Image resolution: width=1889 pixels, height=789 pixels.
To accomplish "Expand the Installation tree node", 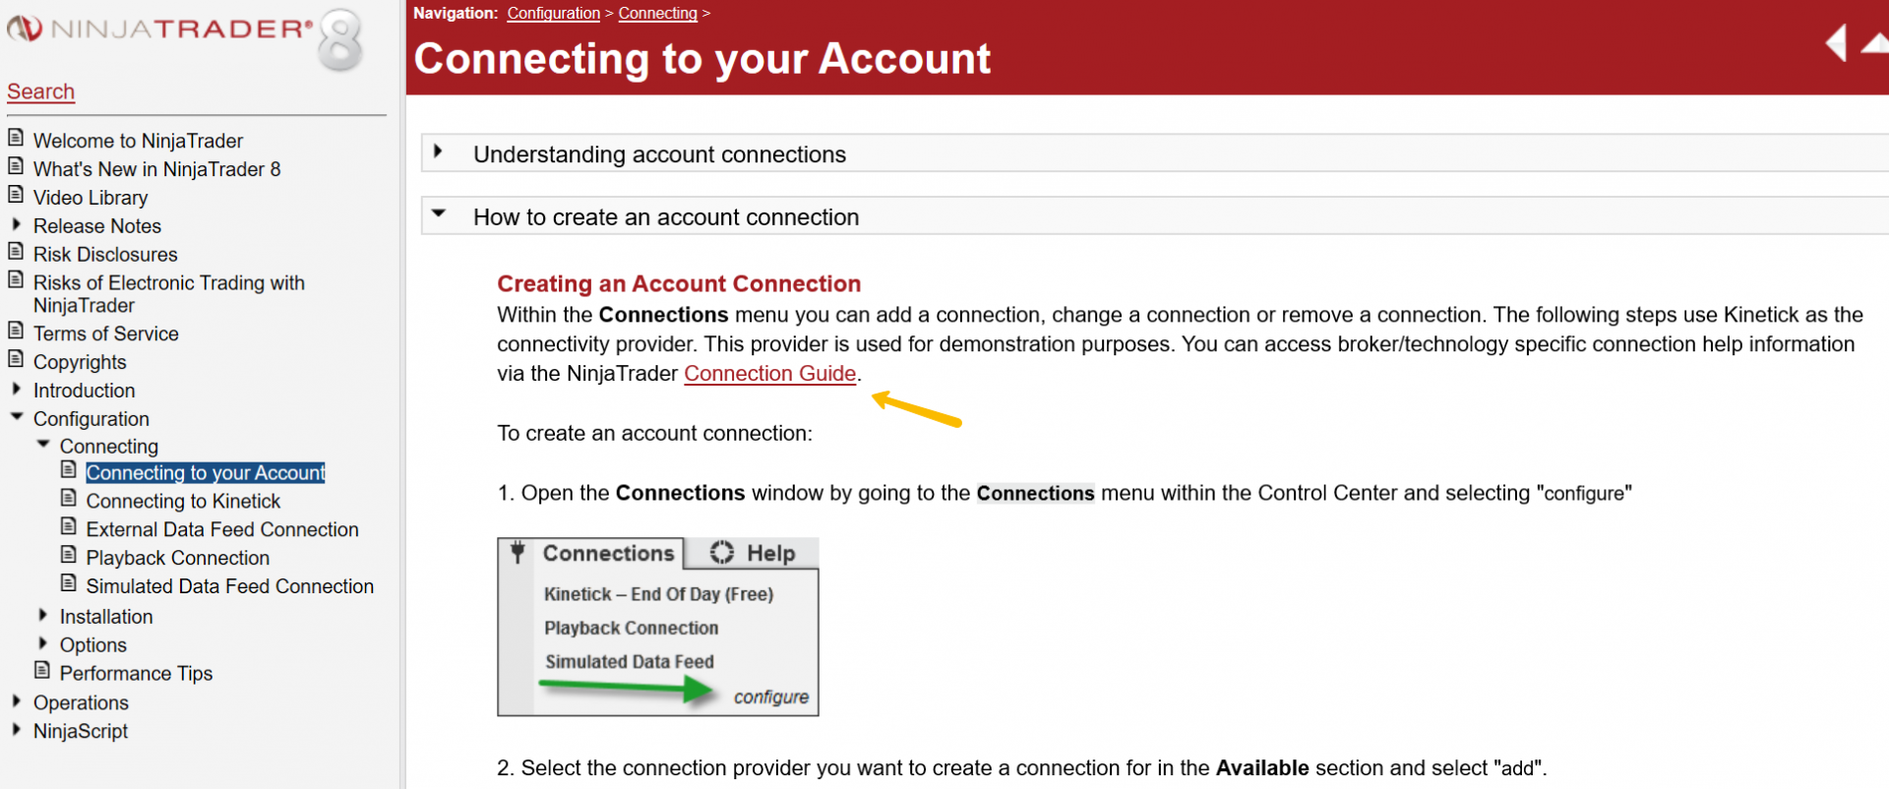I will (43, 615).
